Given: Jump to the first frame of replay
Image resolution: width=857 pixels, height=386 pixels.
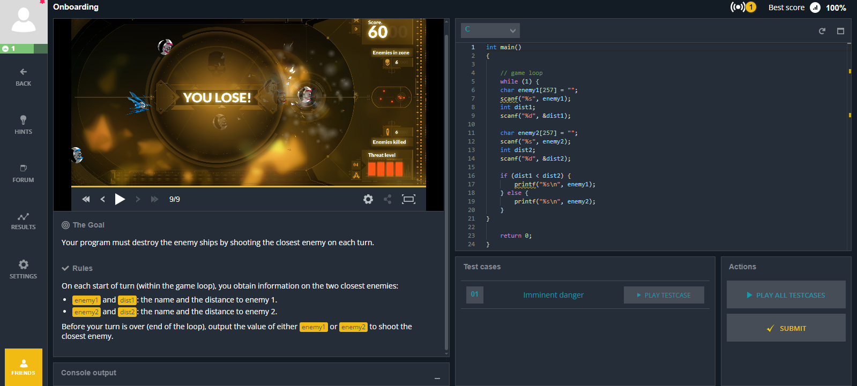Looking at the screenshot, I should pos(86,199).
